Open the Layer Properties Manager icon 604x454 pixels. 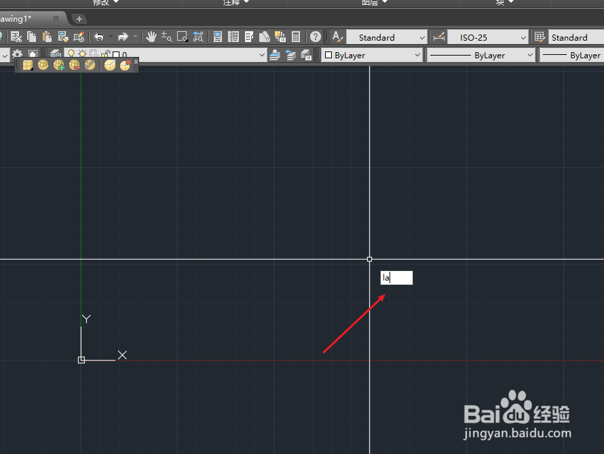tap(56, 54)
